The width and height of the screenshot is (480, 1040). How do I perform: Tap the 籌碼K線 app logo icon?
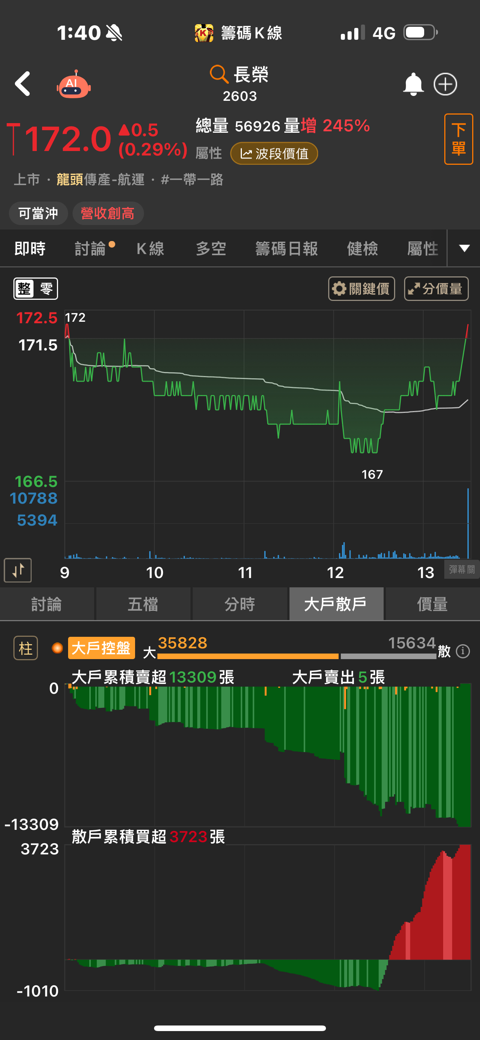click(x=204, y=33)
